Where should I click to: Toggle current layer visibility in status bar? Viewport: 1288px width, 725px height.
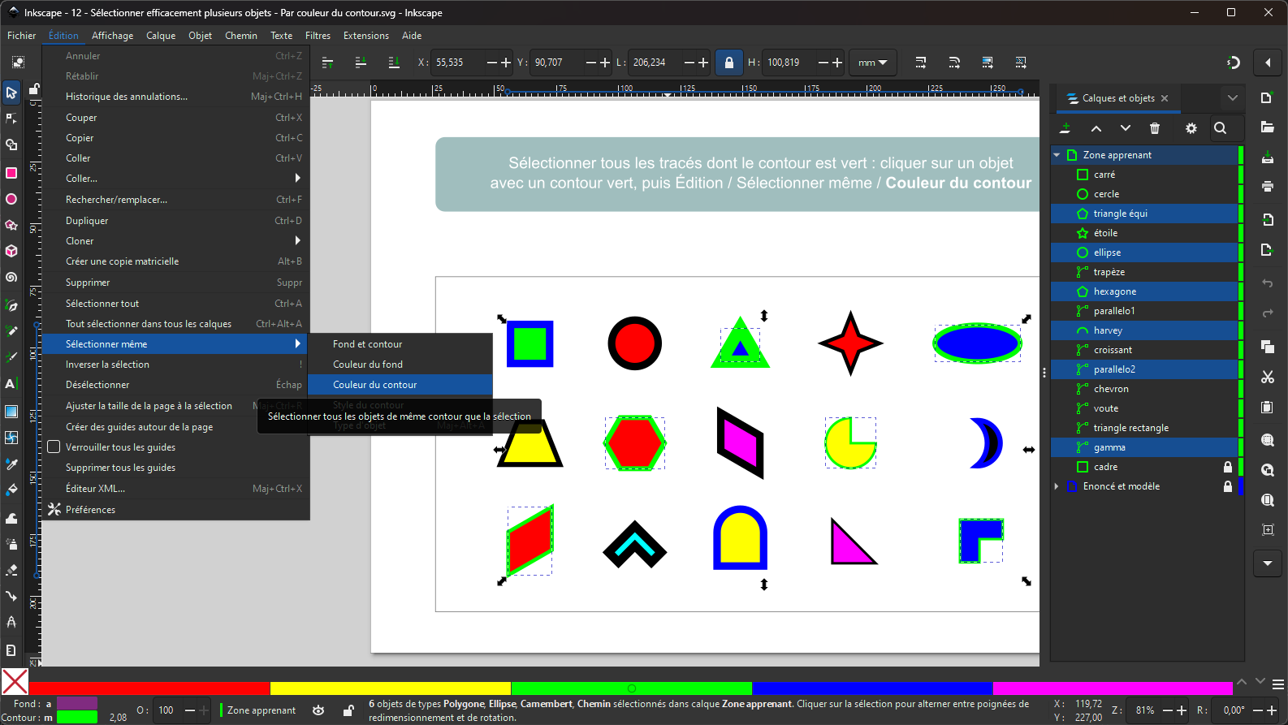click(x=318, y=710)
